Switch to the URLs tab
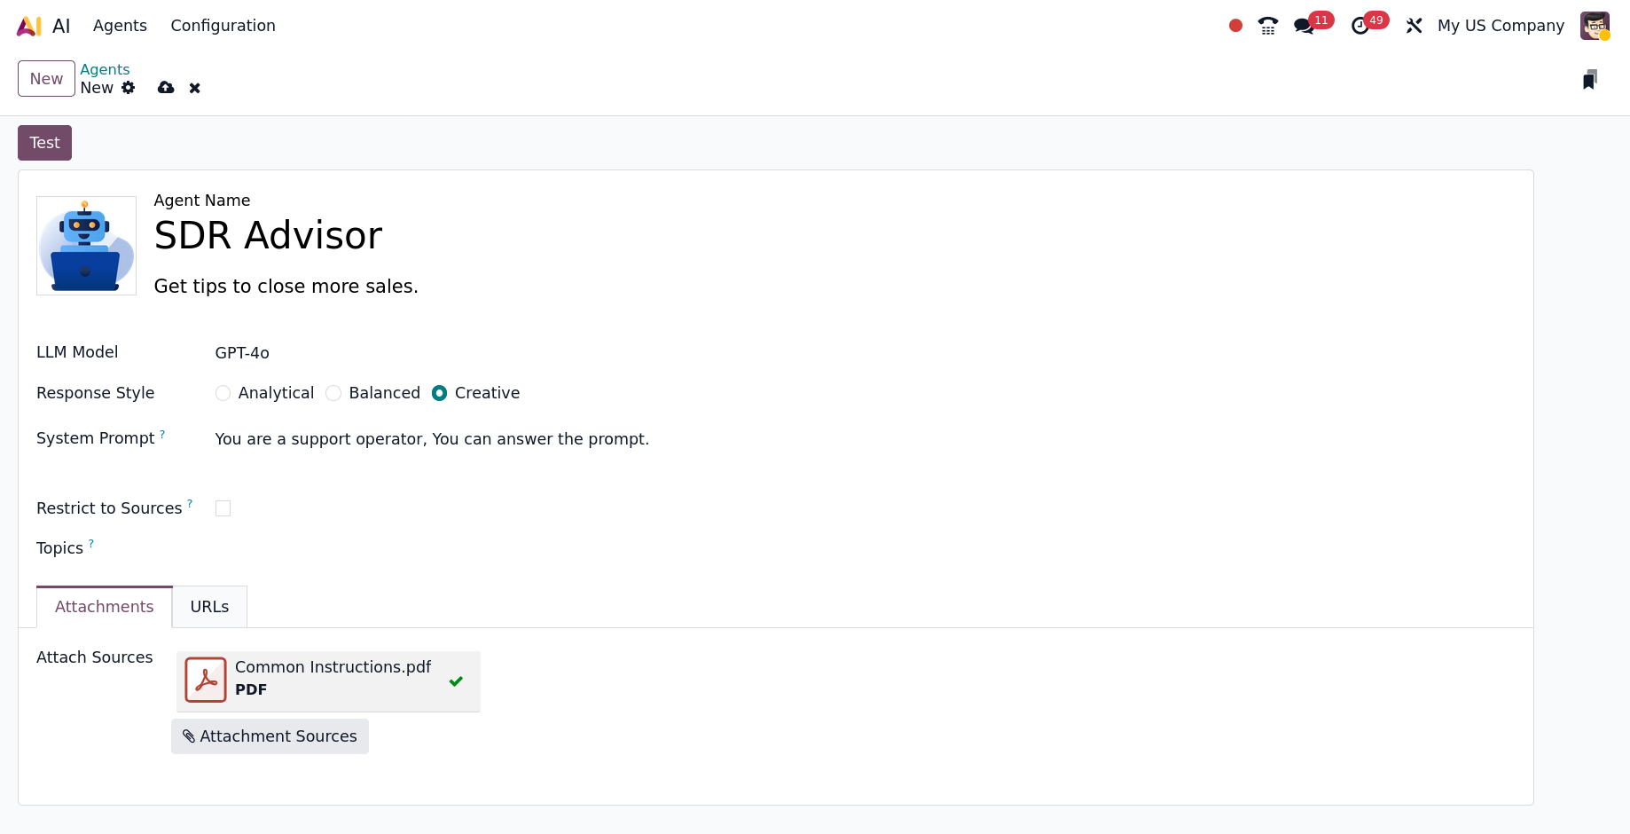This screenshot has height=834, width=1630. point(209,607)
